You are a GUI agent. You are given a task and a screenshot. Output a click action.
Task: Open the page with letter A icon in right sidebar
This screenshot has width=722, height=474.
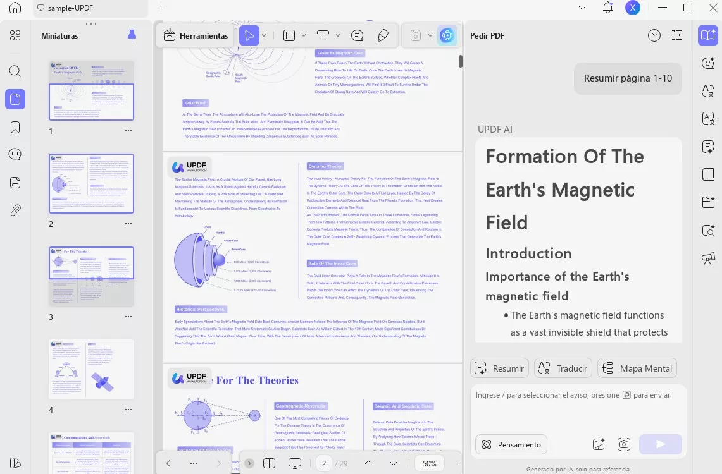pos(708,119)
